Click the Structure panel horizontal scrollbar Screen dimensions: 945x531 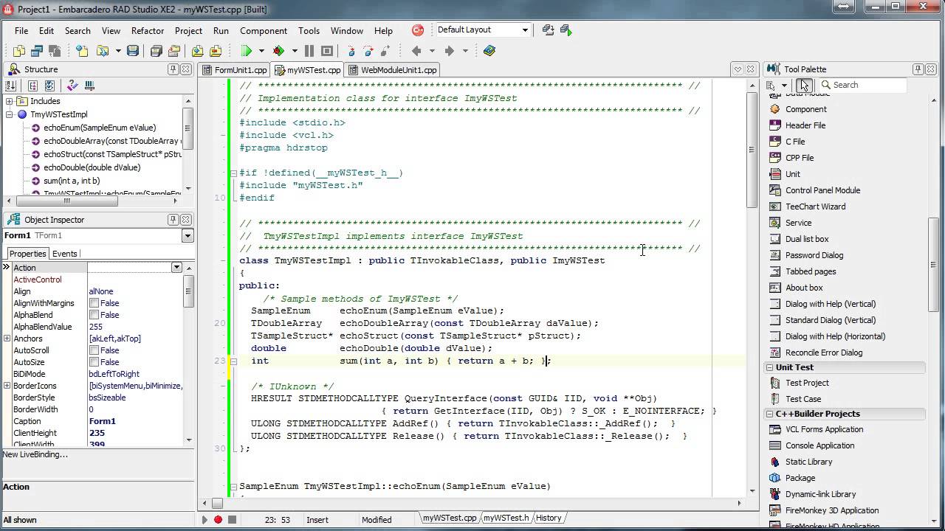93,201
